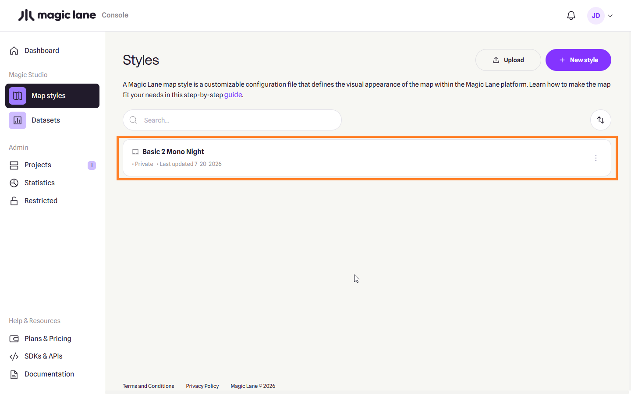The width and height of the screenshot is (631, 394).
Task: Create a New style
Action: click(x=578, y=60)
